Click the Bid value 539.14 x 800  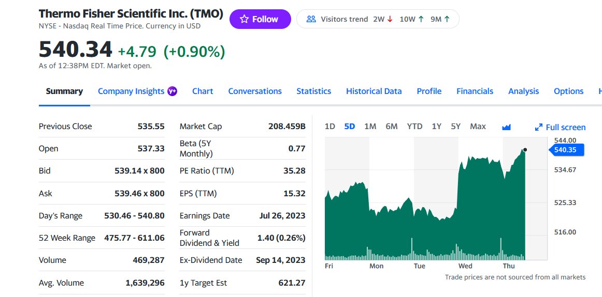coord(140,170)
